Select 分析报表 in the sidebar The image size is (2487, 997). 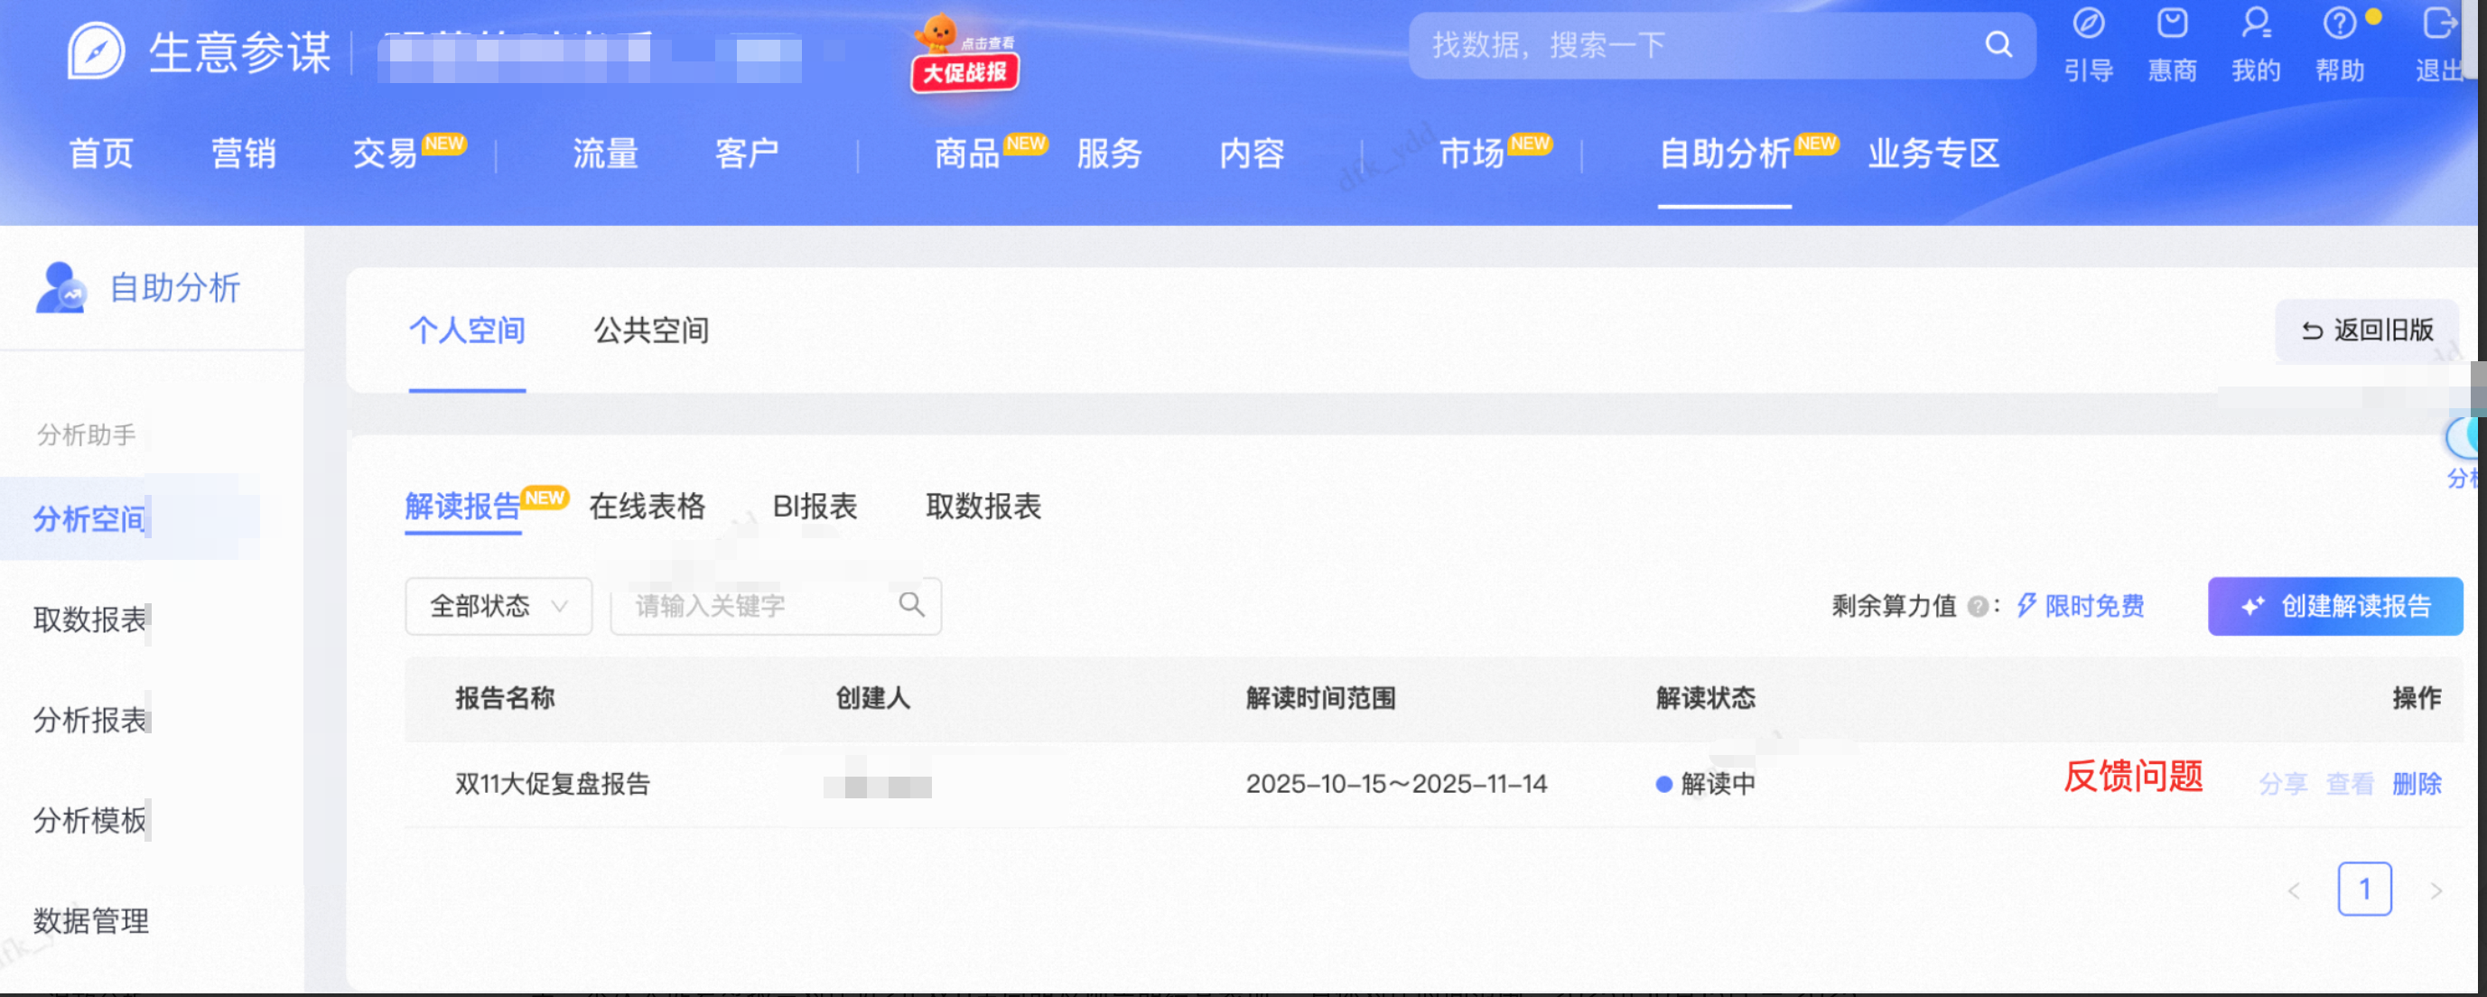(88, 720)
